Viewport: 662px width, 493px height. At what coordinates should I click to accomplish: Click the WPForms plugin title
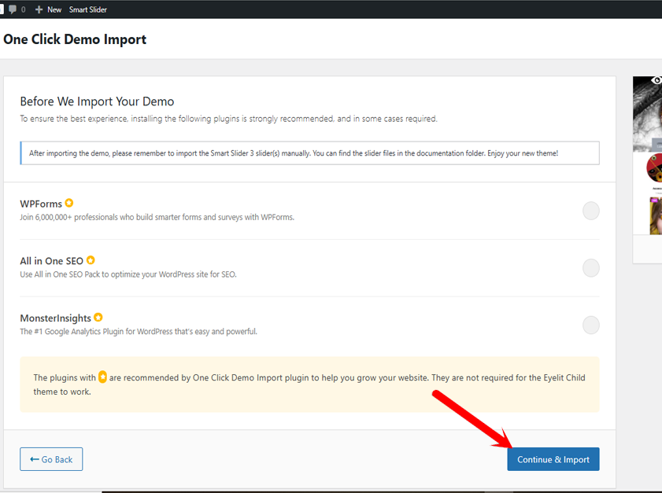pos(41,204)
